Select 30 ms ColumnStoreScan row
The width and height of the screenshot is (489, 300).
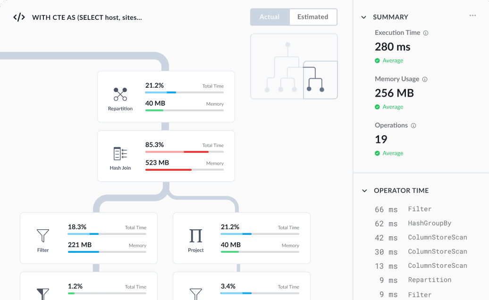tap(421, 252)
